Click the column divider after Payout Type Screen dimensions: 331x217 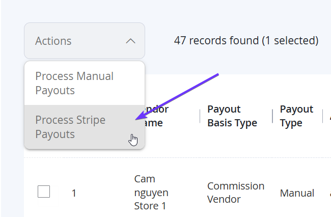pos(322,116)
